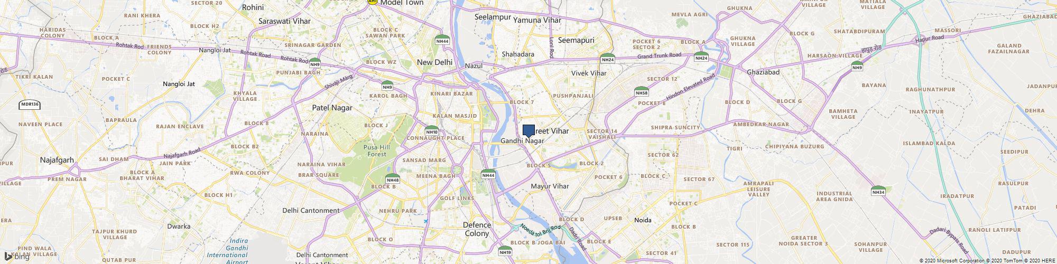
Task: Select the NH48 highway shield icon
Action: (392, 180)
